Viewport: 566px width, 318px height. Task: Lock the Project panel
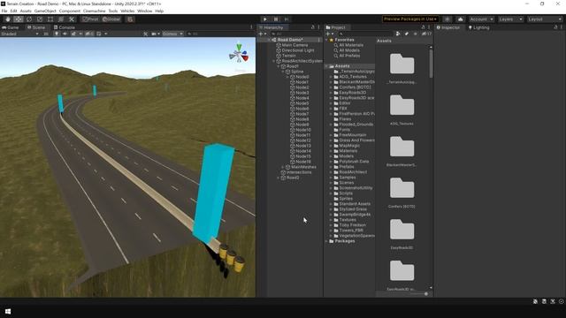[423, 27]
